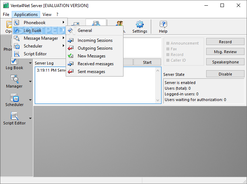Image resolution: width=247 pixels, height=184 pixels.
Task: Open the question mark help menu
Action: [x=57, y=15]
